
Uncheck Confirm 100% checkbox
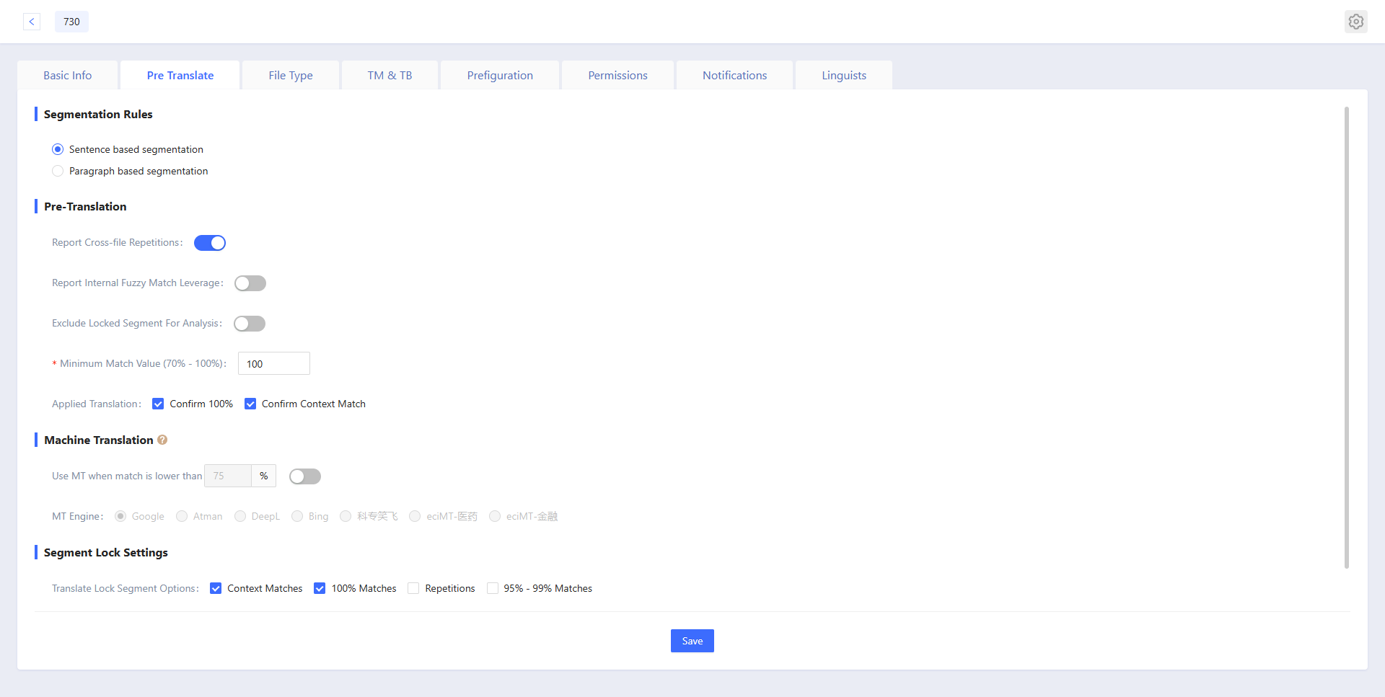pos(158,404)
